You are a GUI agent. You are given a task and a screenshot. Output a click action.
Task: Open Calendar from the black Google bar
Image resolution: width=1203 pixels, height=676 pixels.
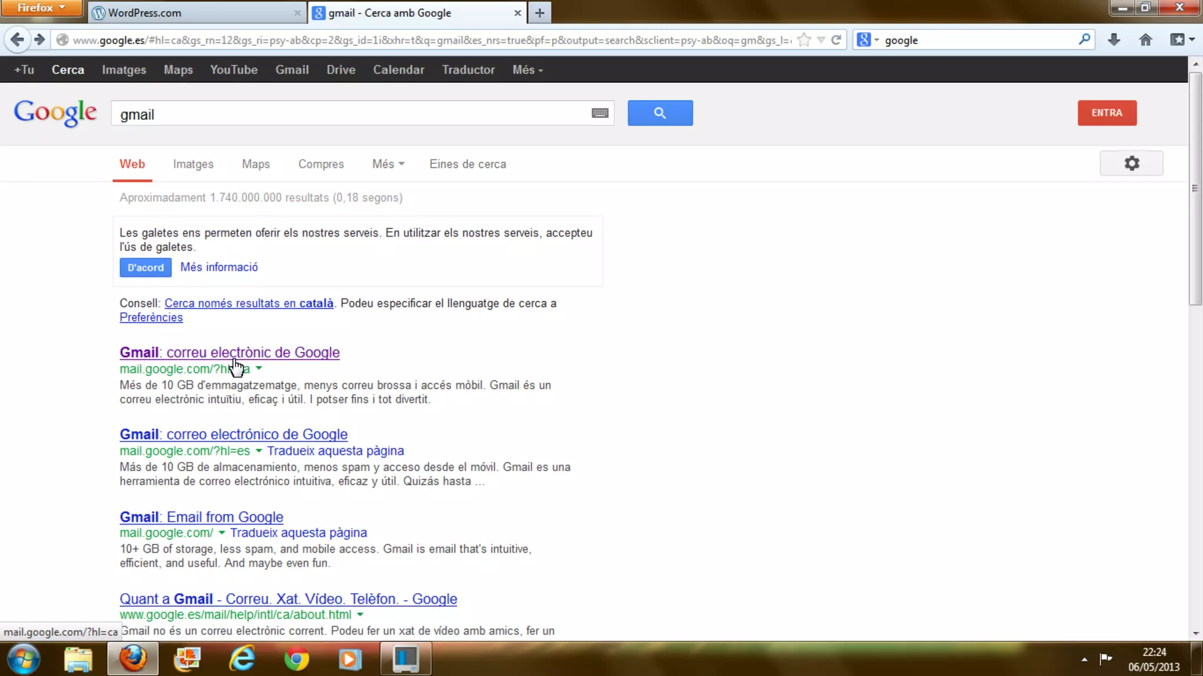(398, 69)
